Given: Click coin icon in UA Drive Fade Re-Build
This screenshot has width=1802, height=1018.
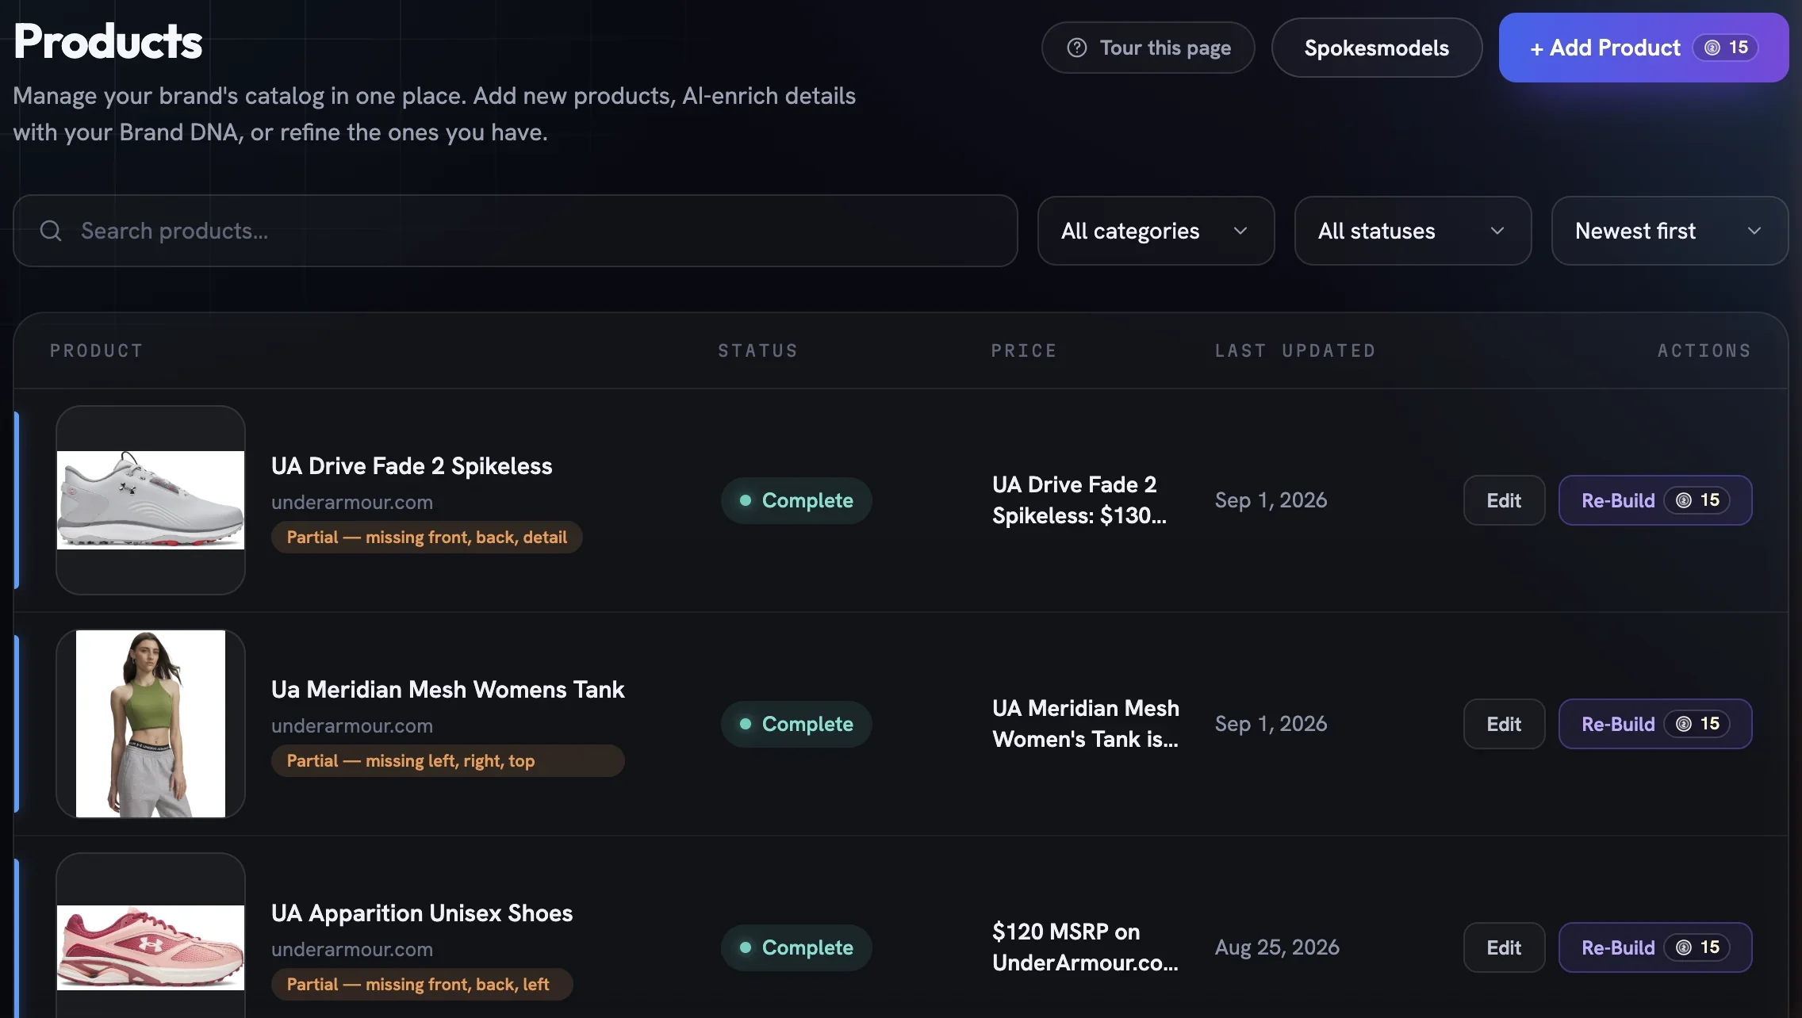Looking at the screenshot, I should pyautogui.click(x=1683, y=500).
